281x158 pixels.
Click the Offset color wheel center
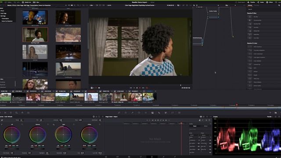tap(89, 135)
